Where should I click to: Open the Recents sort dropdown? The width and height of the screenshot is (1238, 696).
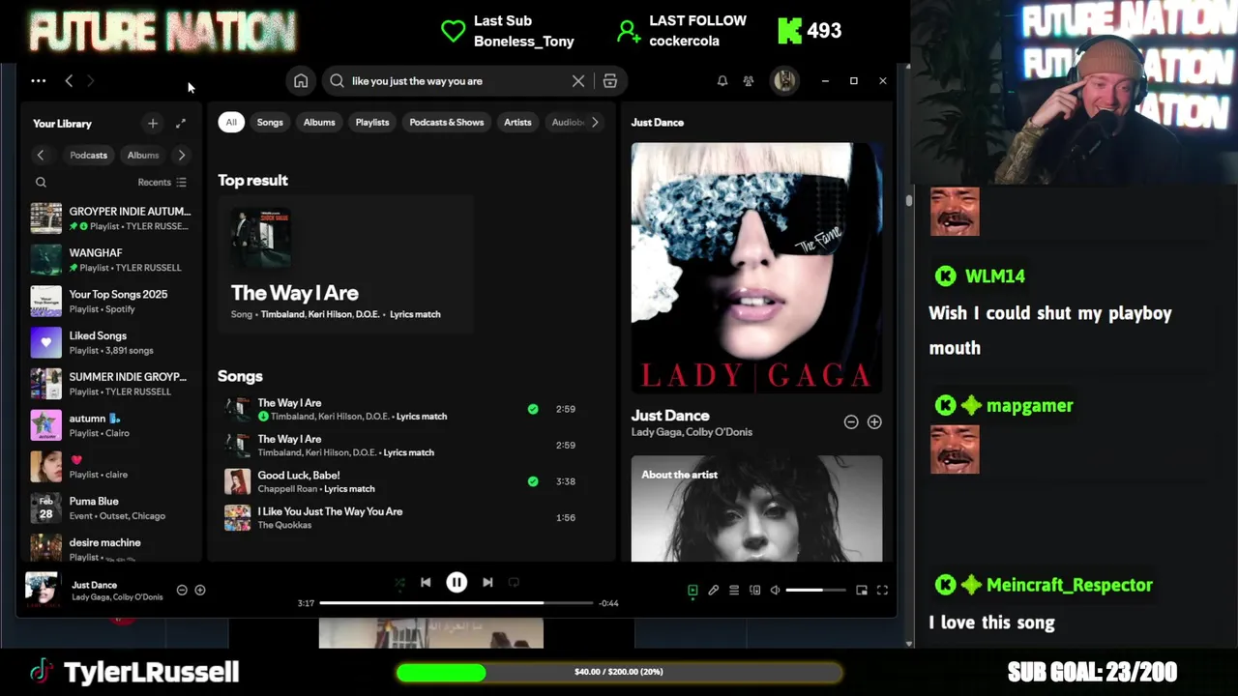tap(162, 182)
